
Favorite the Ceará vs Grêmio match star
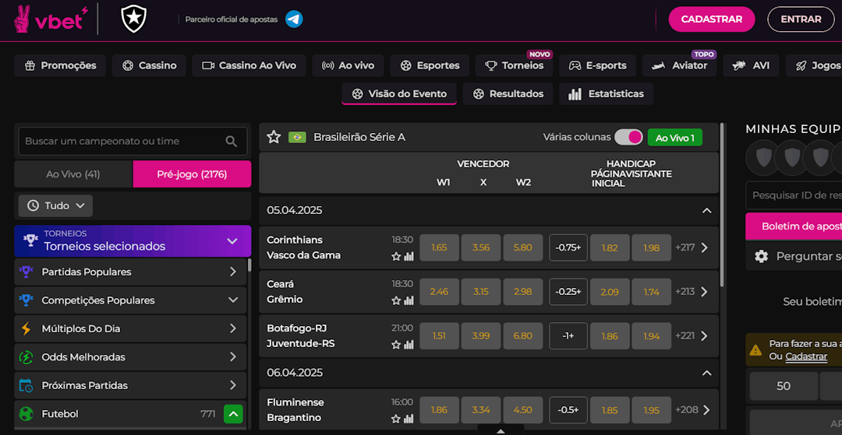[x=396, y=300]
